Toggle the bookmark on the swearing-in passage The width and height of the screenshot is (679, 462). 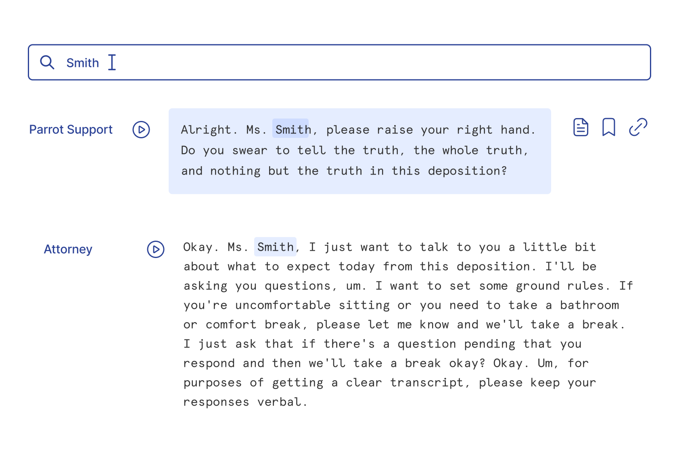(609, 128)
